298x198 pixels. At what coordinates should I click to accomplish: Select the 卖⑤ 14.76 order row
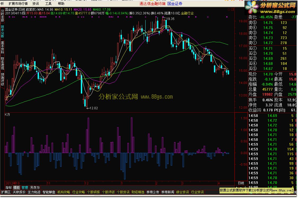click(x=272, y=23)
